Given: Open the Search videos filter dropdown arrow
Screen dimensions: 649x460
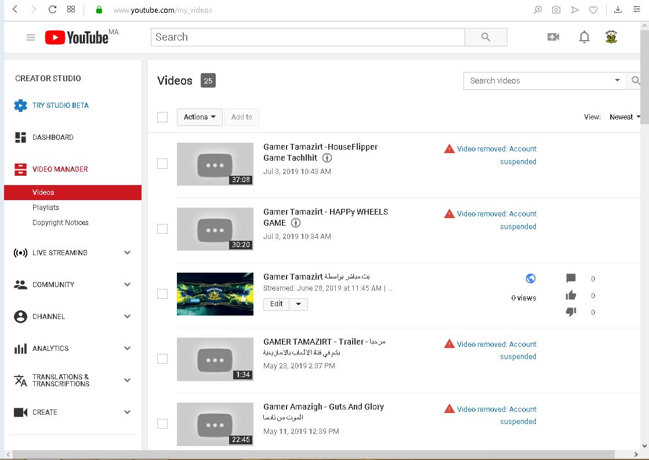Looking at the screenshot, I should point(617,80).
